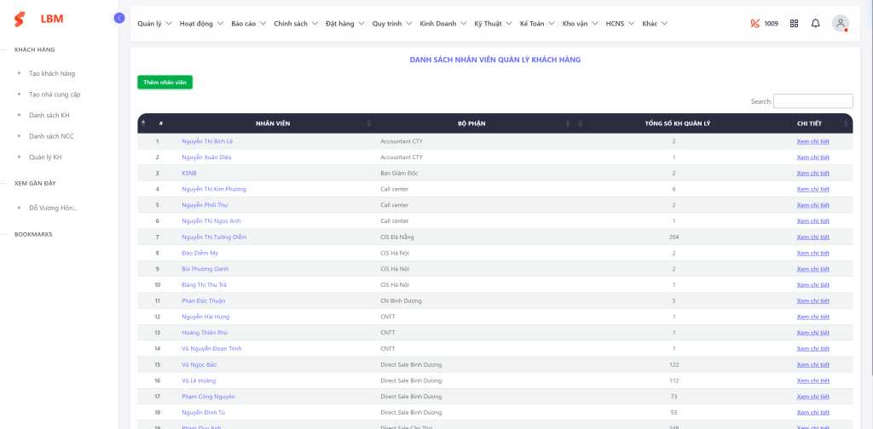
Task: Open the notifications bell
Action: 816,24
